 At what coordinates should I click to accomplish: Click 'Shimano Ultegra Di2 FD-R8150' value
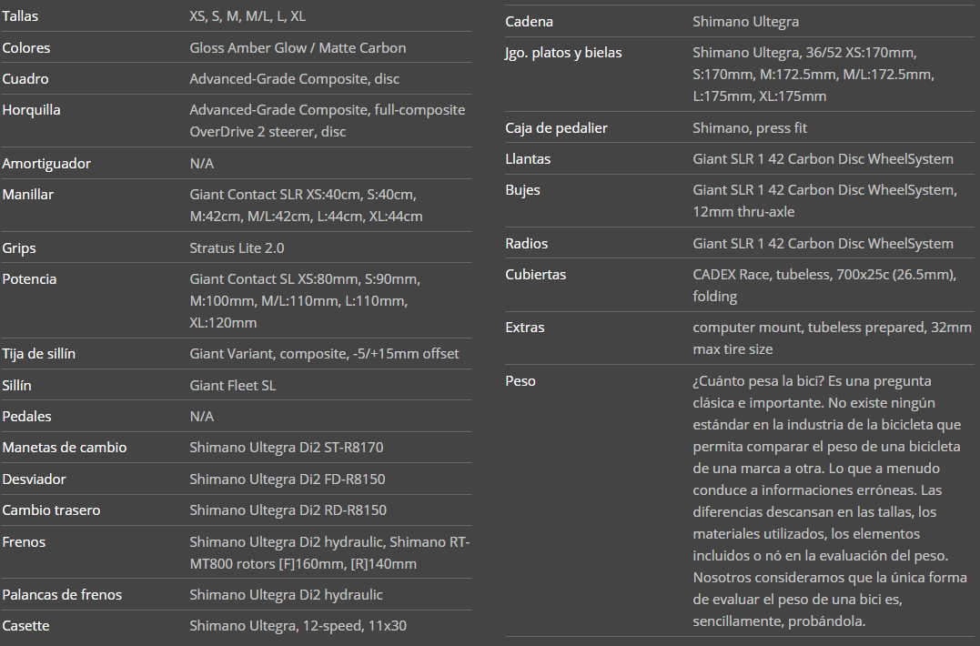(286, 479)
